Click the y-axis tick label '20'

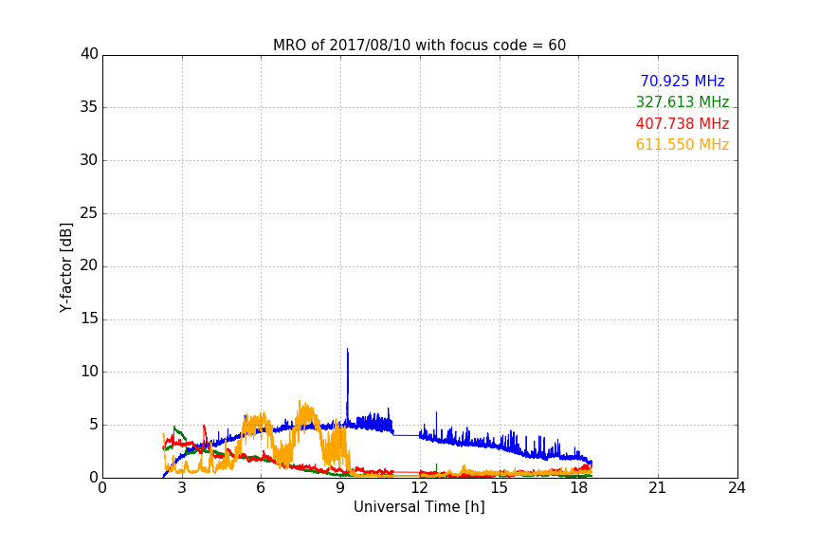(x=89, y=265)
